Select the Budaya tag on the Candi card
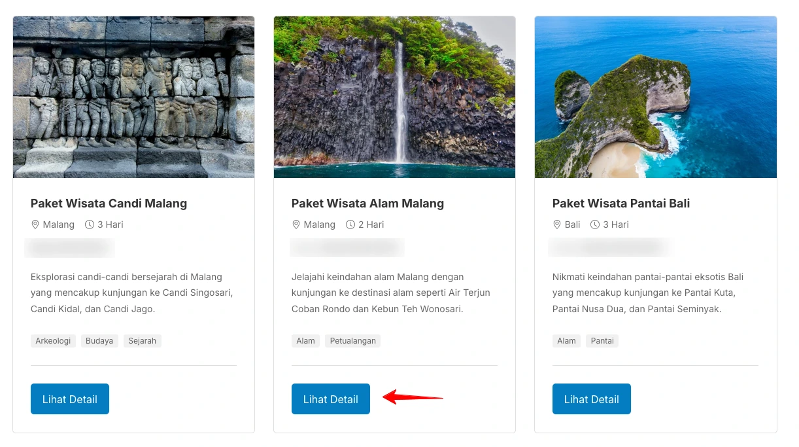799x447 pixels. (x=99, y=340)
